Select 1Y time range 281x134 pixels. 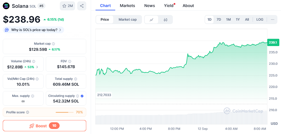tap(238, 20)
